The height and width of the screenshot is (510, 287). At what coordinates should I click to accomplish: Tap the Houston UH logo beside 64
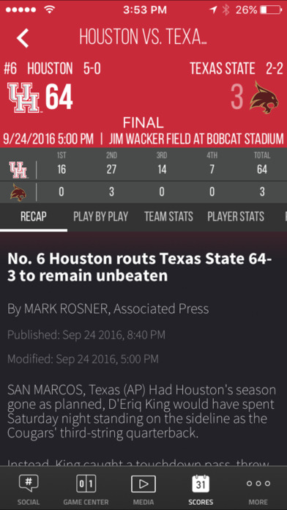pos(23,97)
